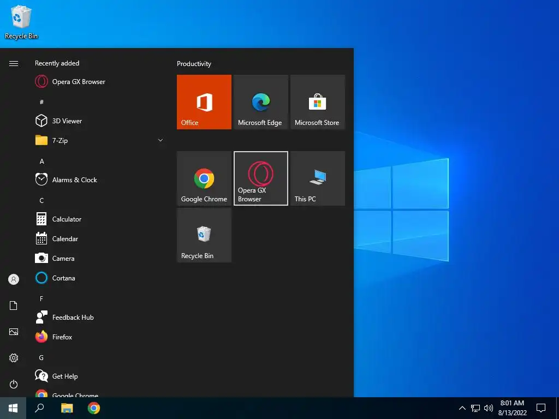Click the Productivity group title
Screen dimensions: 559x419
[x=194, y=63]
